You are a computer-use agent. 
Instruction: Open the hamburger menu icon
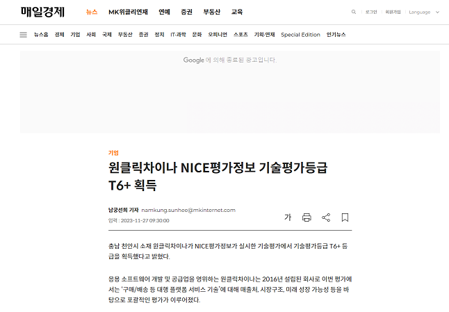click(x=23, y=35)
